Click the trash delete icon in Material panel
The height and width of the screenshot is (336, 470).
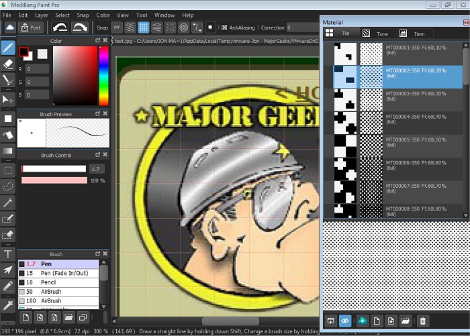pyautogui.click(x=422, y=321)
